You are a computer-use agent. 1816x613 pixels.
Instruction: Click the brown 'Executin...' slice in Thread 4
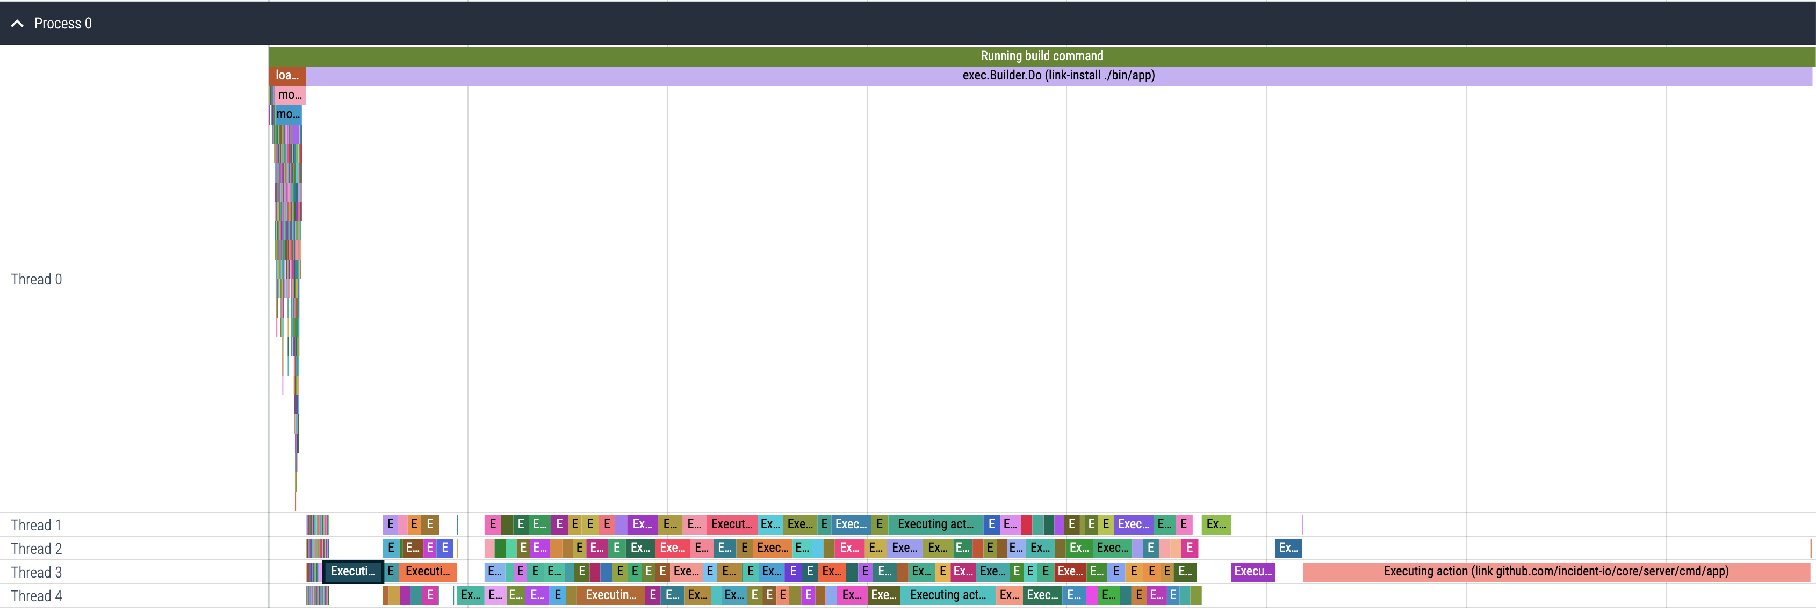(611, 595)
